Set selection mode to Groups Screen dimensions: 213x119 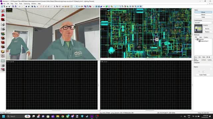[203, 12]
